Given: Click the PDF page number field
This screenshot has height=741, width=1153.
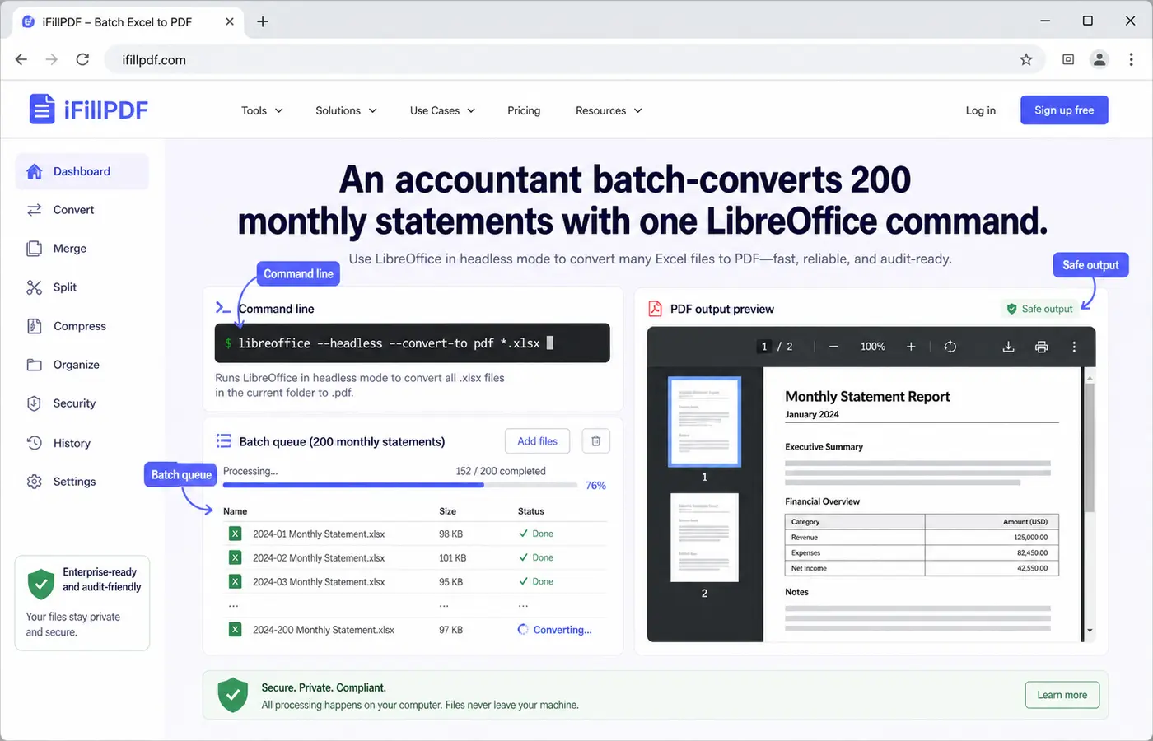Looking at the screenshot, I should (x=764, y=347).
